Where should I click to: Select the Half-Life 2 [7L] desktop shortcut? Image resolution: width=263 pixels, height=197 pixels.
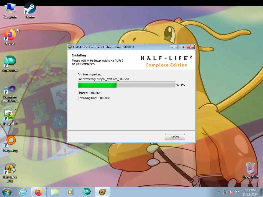[x=10, y=173]
